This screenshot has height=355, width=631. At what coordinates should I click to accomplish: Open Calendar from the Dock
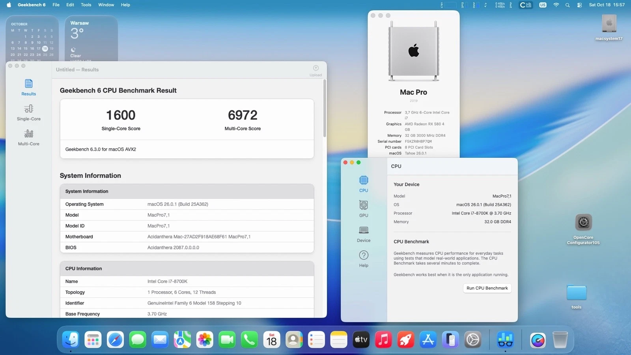click(x=272, y=340)
